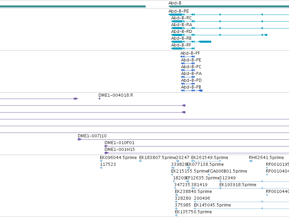Click the 312949 feature label
This screenshot has height=217, width=289.
pyautogui.click(x=228, y=178)
